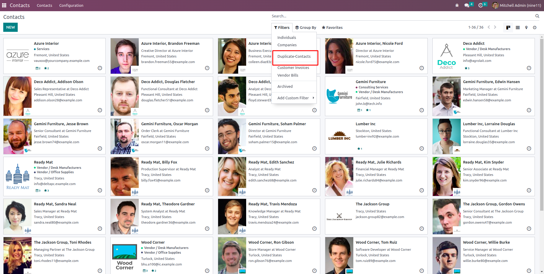Image resolution: width=544 pixels, height=274 pixels.
Task: Open the Group By dropdown
Action: pyautogui.click(x=306, y=27)
